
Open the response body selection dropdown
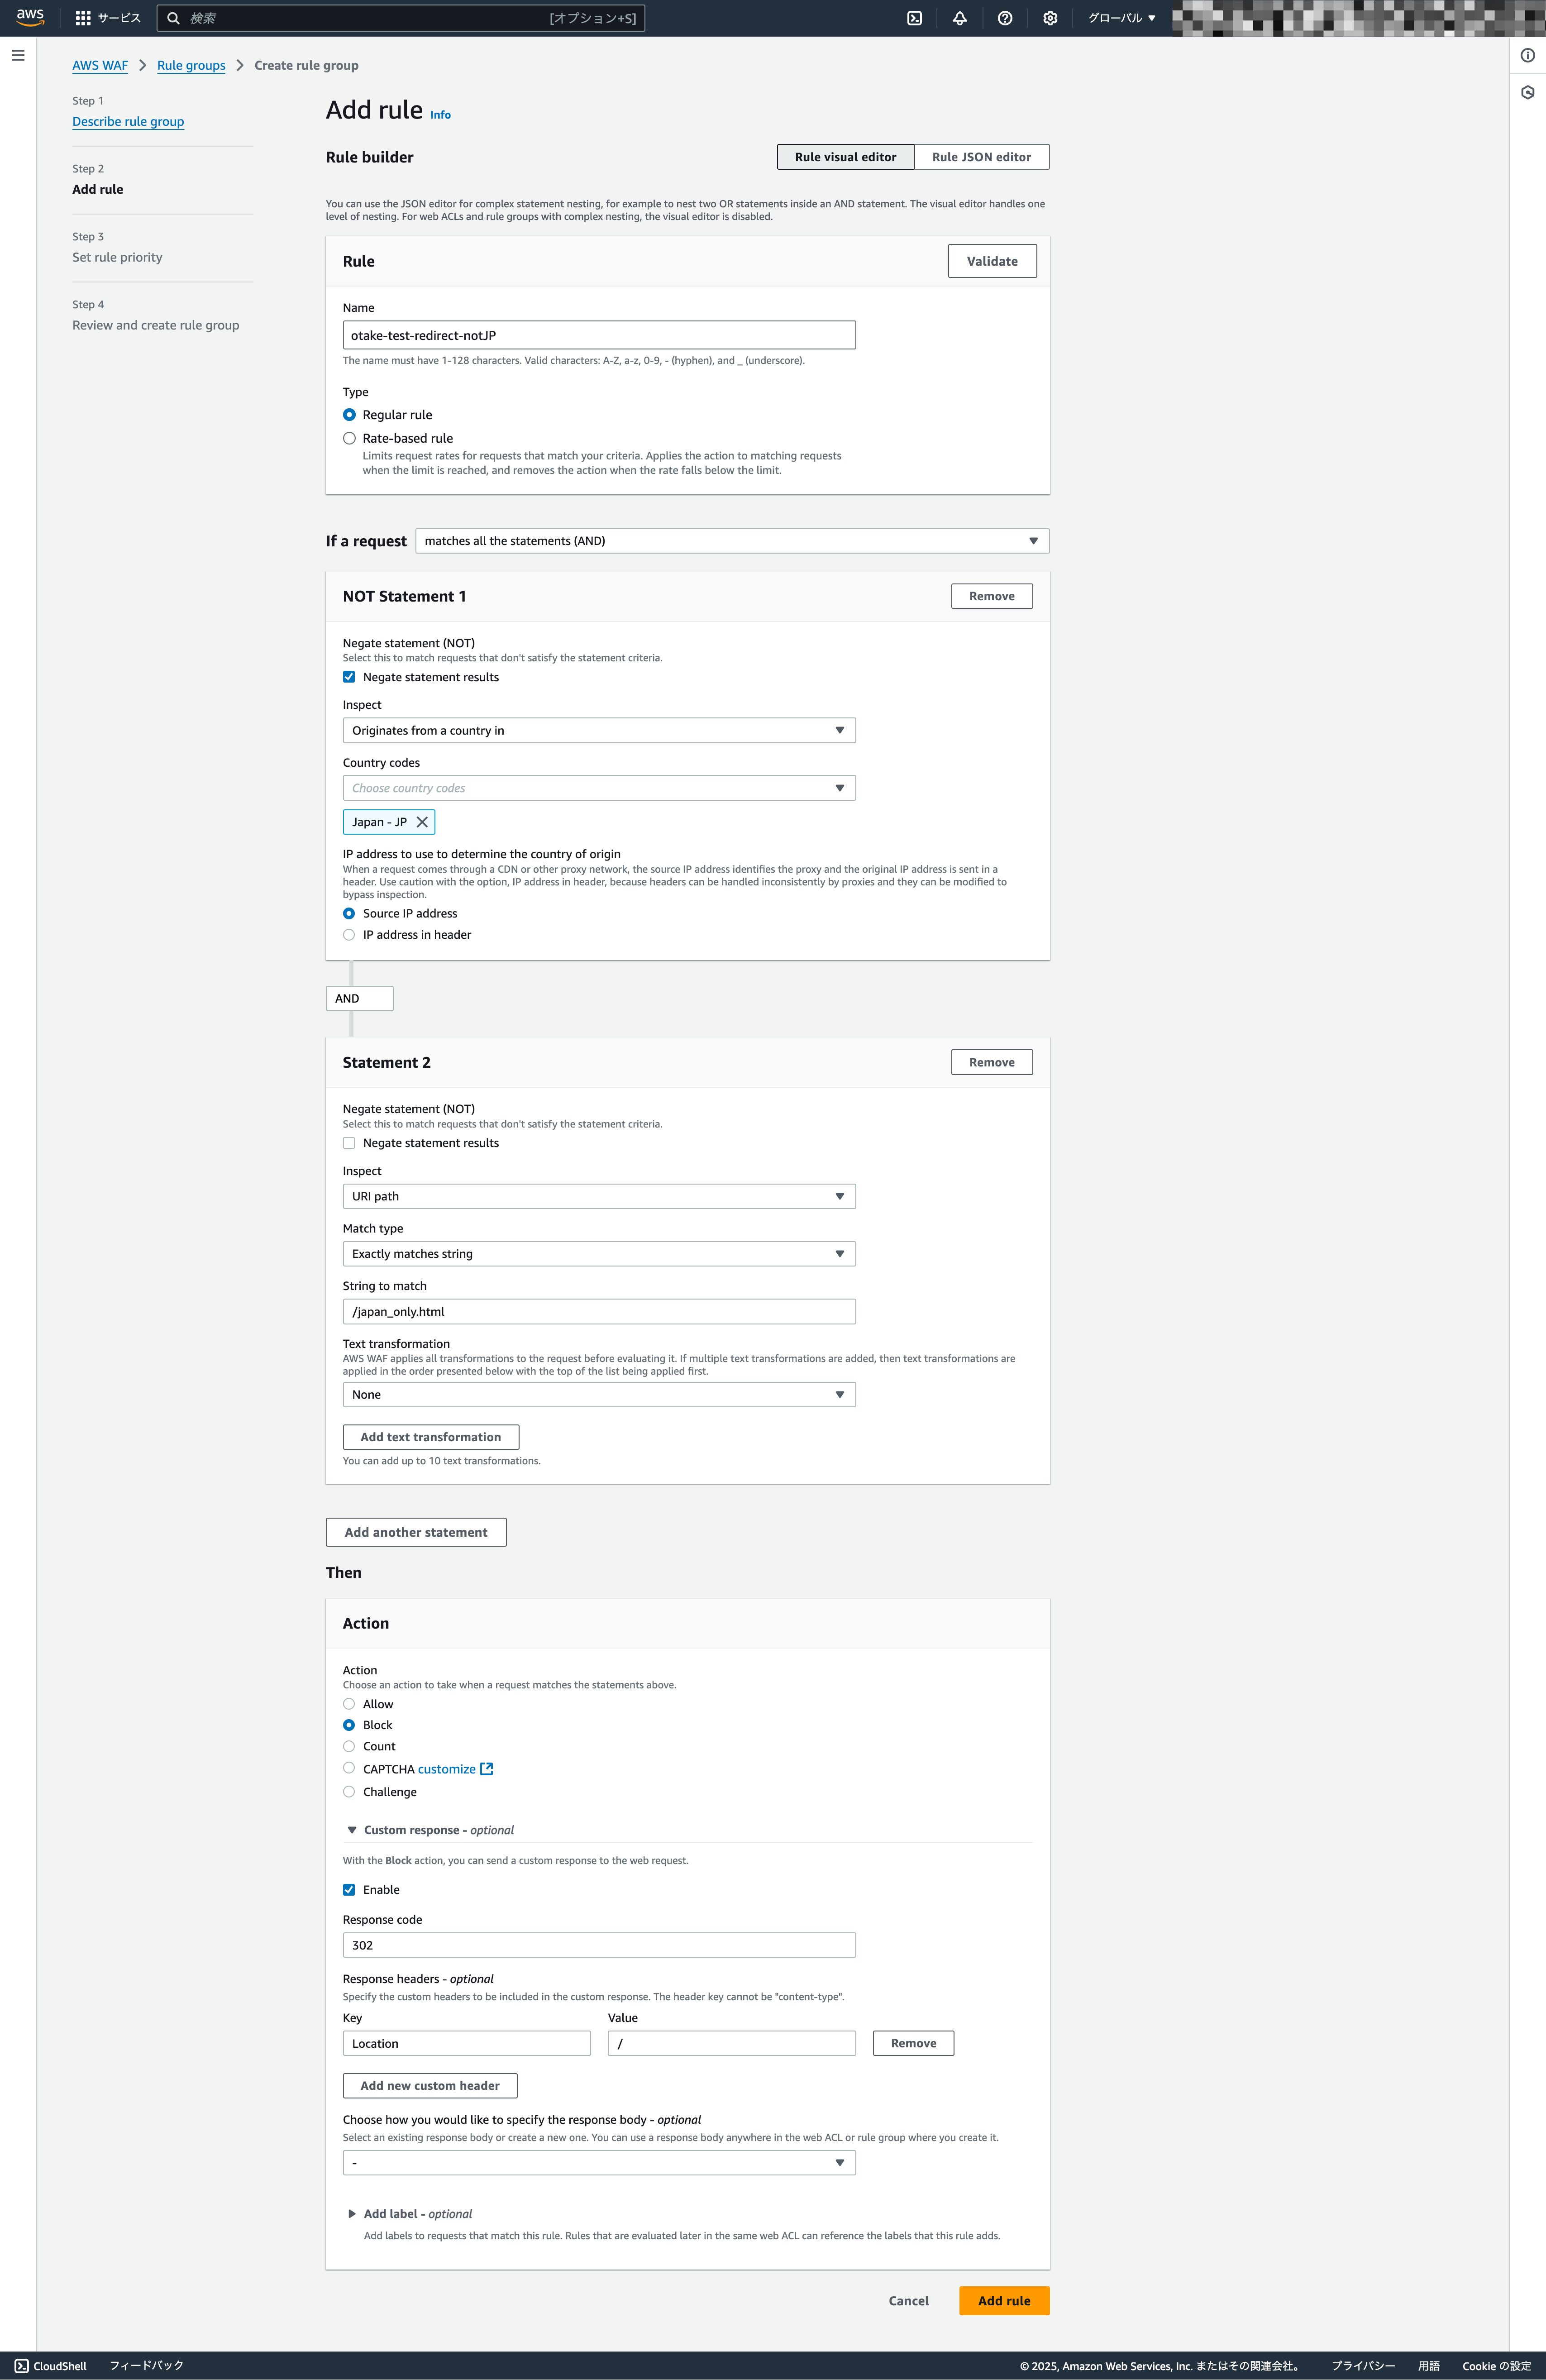click(599, 2163)
